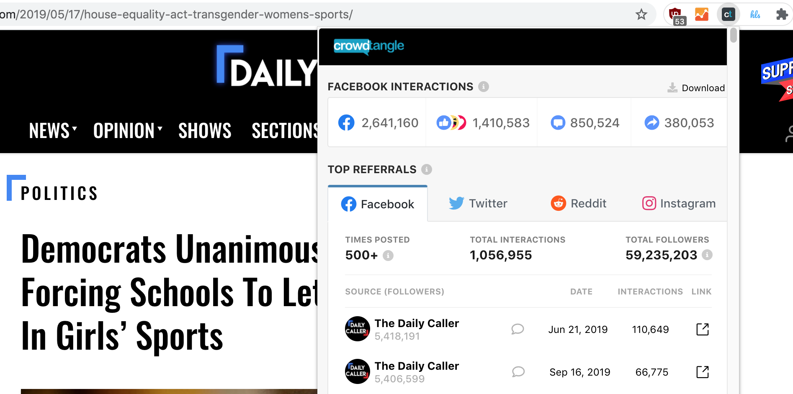Click the comment icon beside Sep 16 entry
Screen dimensions: 793x394
(x=518, y=372)
